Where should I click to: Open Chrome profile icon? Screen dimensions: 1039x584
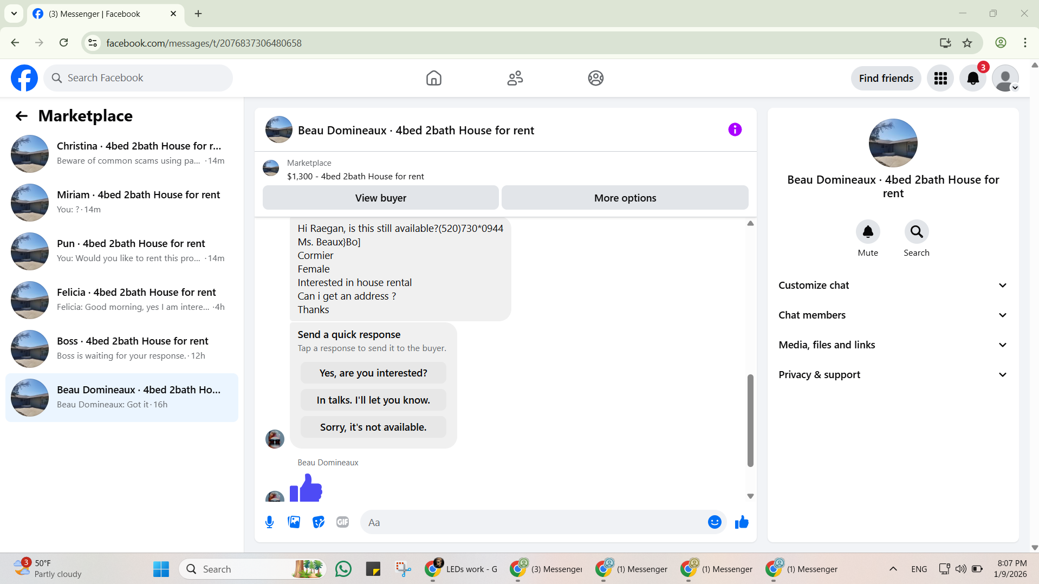pyautogui.click(x=1001, y=43)
